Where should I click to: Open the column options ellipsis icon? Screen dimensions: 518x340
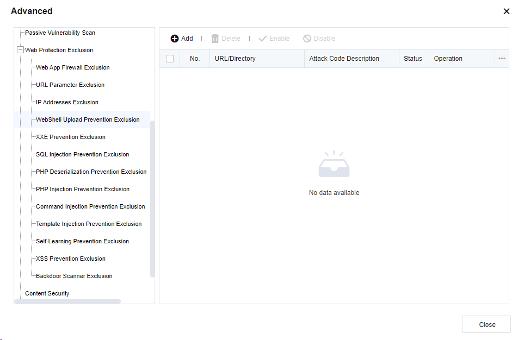pos(502,59)
